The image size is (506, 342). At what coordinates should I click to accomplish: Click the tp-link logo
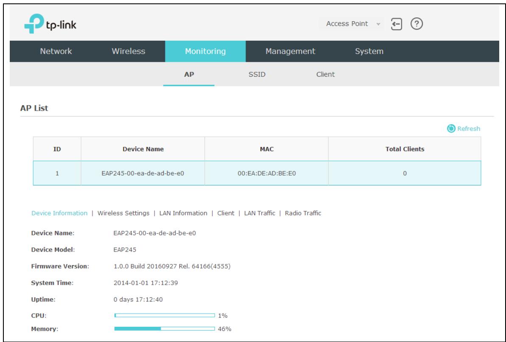pos(50,24)
